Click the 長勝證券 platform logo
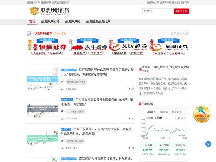Viewport: 216px width, 162px height. coord(128,47)
